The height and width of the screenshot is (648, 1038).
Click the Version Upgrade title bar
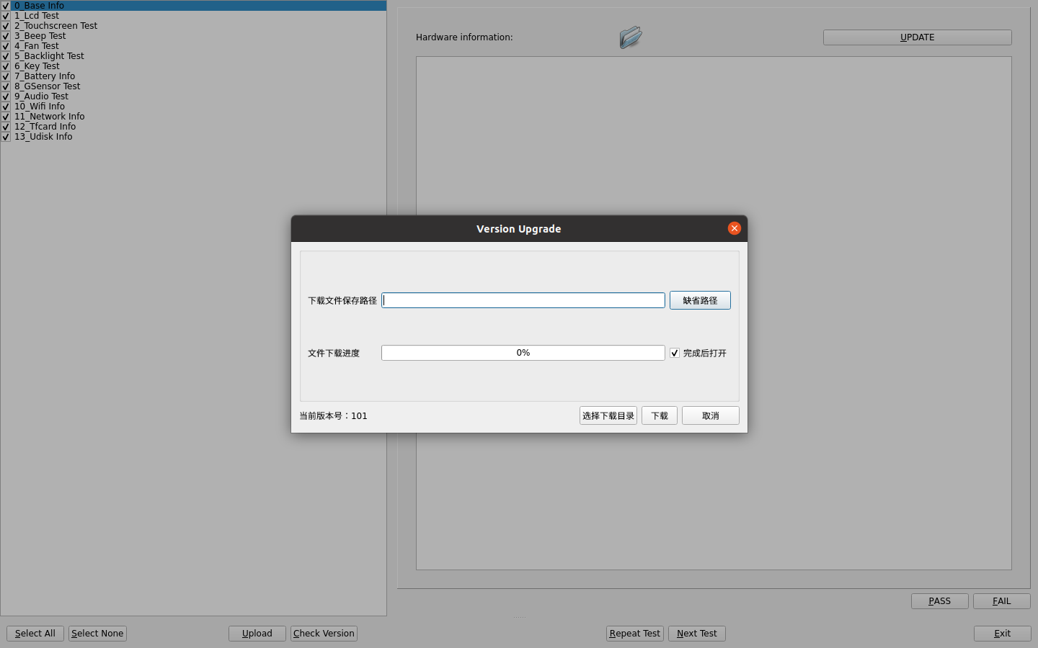coord(519,228)
